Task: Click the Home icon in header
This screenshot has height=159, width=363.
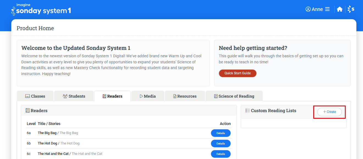Action: click(340, 9)
